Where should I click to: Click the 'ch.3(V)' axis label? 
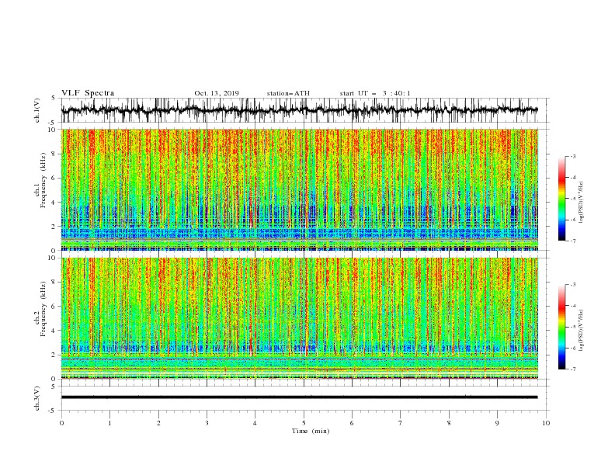[37, 398]
